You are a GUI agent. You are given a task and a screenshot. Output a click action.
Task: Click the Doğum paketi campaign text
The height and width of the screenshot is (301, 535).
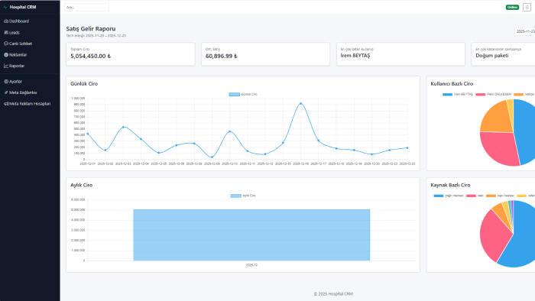(x=492, y=56)
